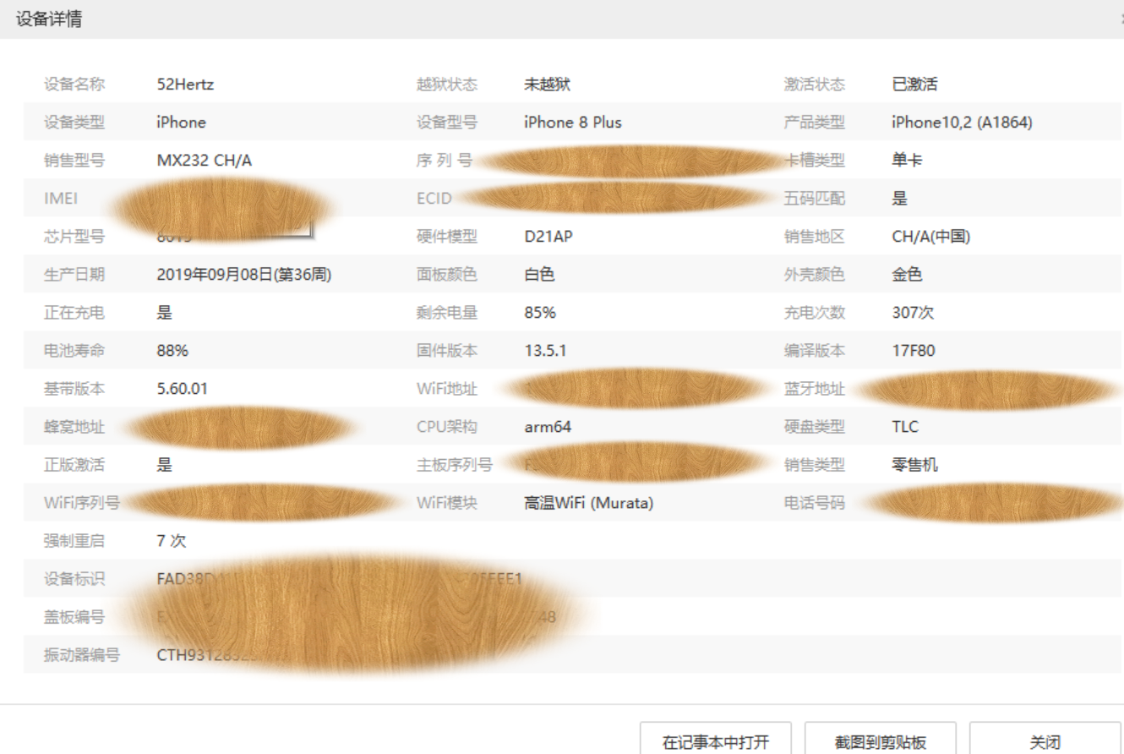Select the shell color 金色 value
This screenshot has width=1124, height=754.
[907, 275]
